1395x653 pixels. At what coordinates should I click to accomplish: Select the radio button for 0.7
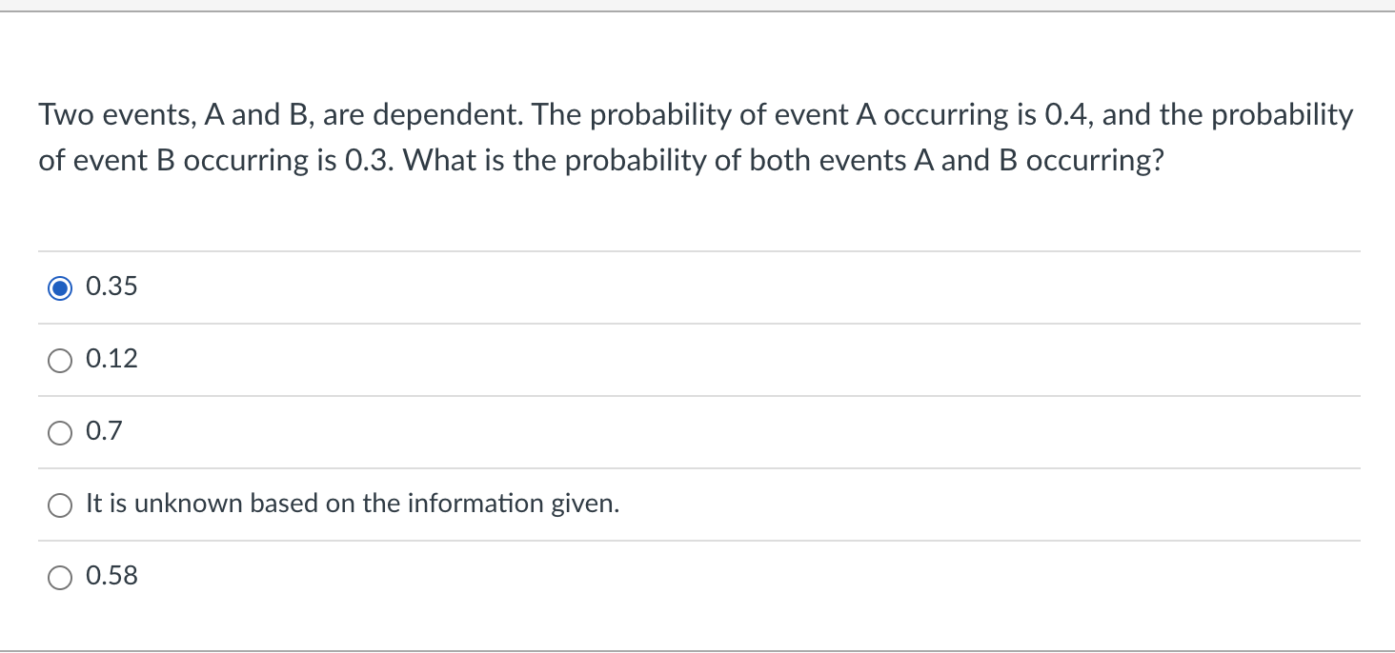click(60, 432)
